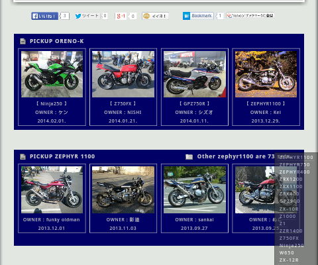Open the red Zephyr photo dated 2013.09.25

coord(266,190)
